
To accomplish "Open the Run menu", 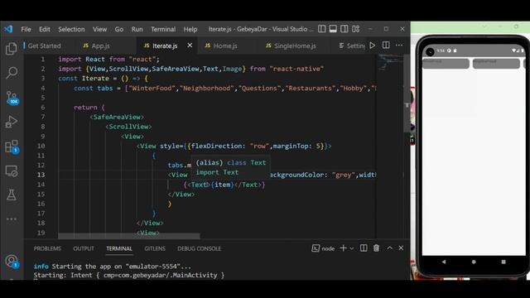I will point(137,30).
